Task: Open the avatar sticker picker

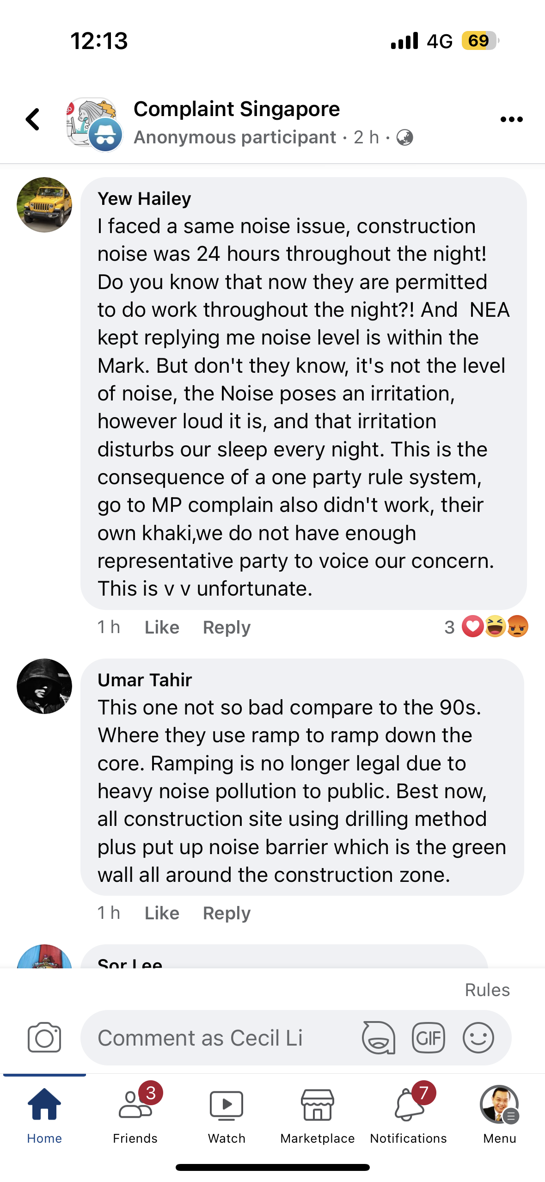Action: coord(379,1037)
